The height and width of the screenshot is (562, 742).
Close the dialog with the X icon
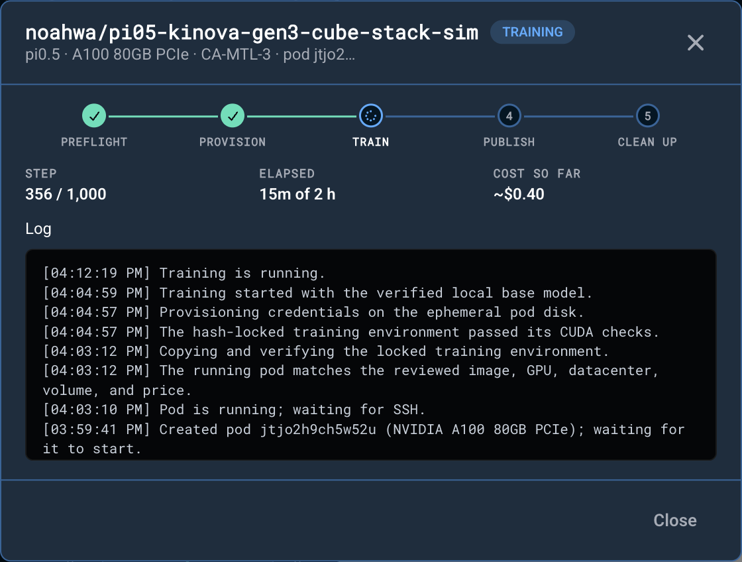point(695,42)
